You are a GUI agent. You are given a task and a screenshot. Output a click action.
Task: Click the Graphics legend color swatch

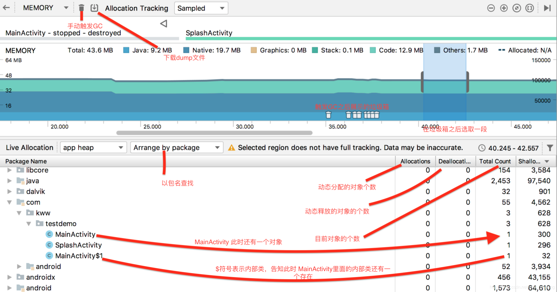(254, 50)
